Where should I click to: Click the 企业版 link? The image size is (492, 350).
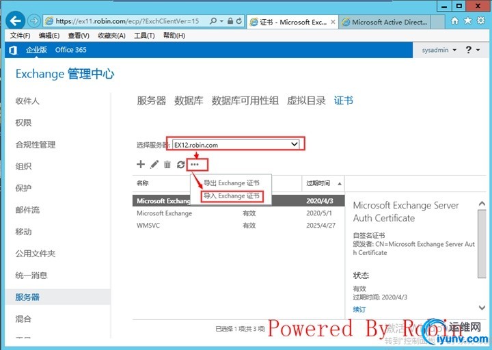pos(36,50)
